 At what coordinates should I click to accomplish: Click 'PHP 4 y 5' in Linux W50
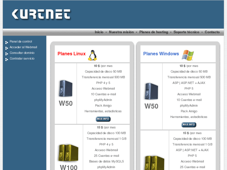click(103, 83)
